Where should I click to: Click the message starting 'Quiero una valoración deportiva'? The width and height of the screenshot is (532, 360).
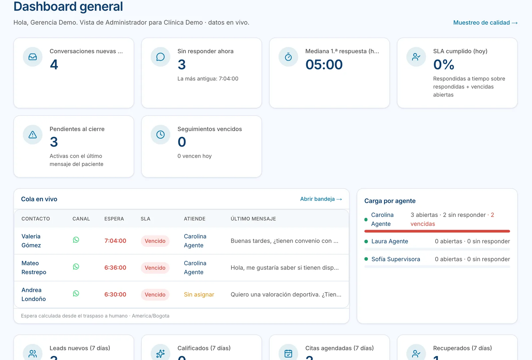(286, 294)
